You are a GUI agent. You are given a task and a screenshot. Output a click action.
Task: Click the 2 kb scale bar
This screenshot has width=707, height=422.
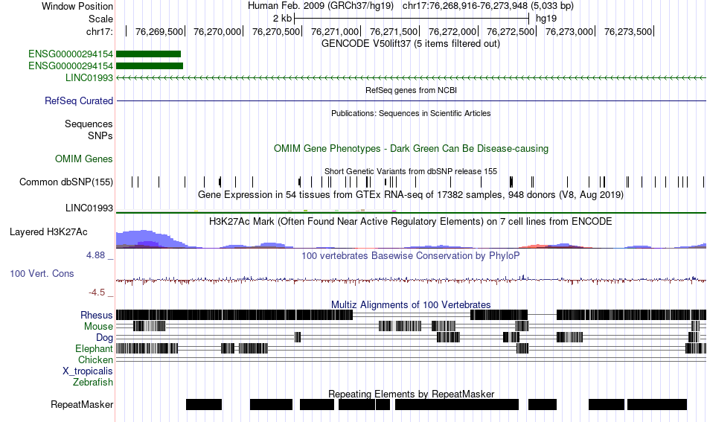(412, 19)
